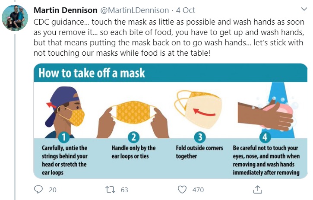313x200 pixels.
Task: Click the numbered circle 2 in infographic
Action: click(x=133, y=137)
